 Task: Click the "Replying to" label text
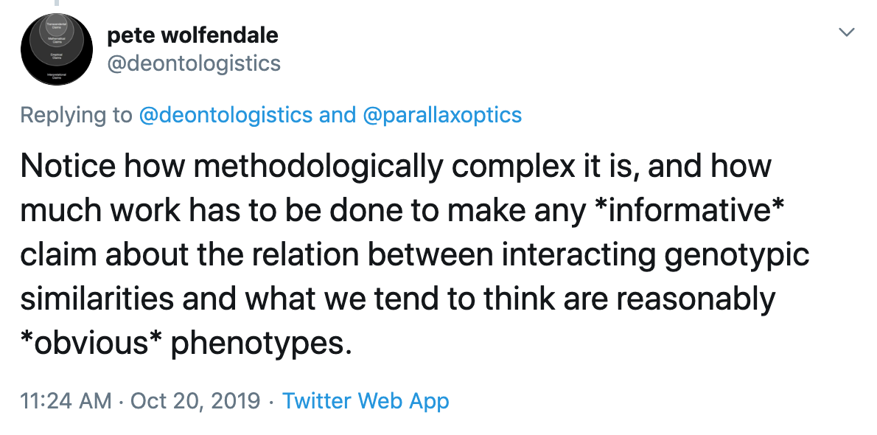pos(76,115)
